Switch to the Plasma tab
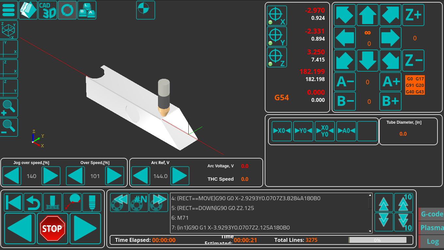Image resolution: width=444 pixels, height=250 pixels. coord(432,228)
